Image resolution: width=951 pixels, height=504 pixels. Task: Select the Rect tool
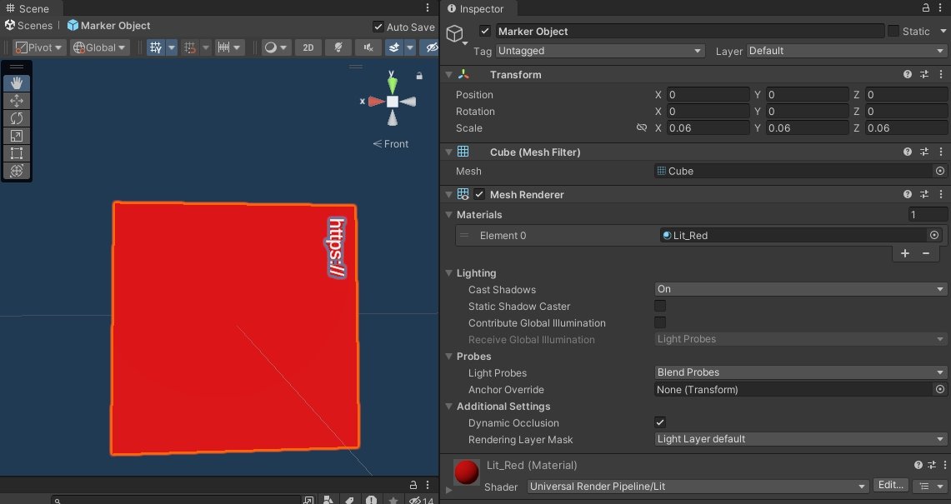pyautogui.click(x=17, y=153)
